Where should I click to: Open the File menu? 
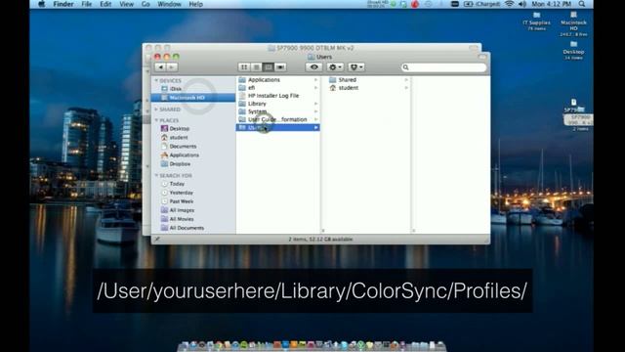pyautogui.click(x=87, y=4)
